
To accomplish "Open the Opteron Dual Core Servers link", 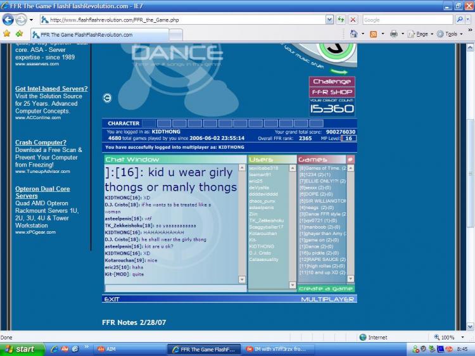I will coord(42,193).
